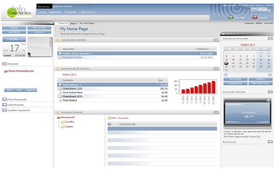Viewport: 277px width, 169px height.
Task: Click the 292.30 quantity value
Action: click(x=164, y=89)
